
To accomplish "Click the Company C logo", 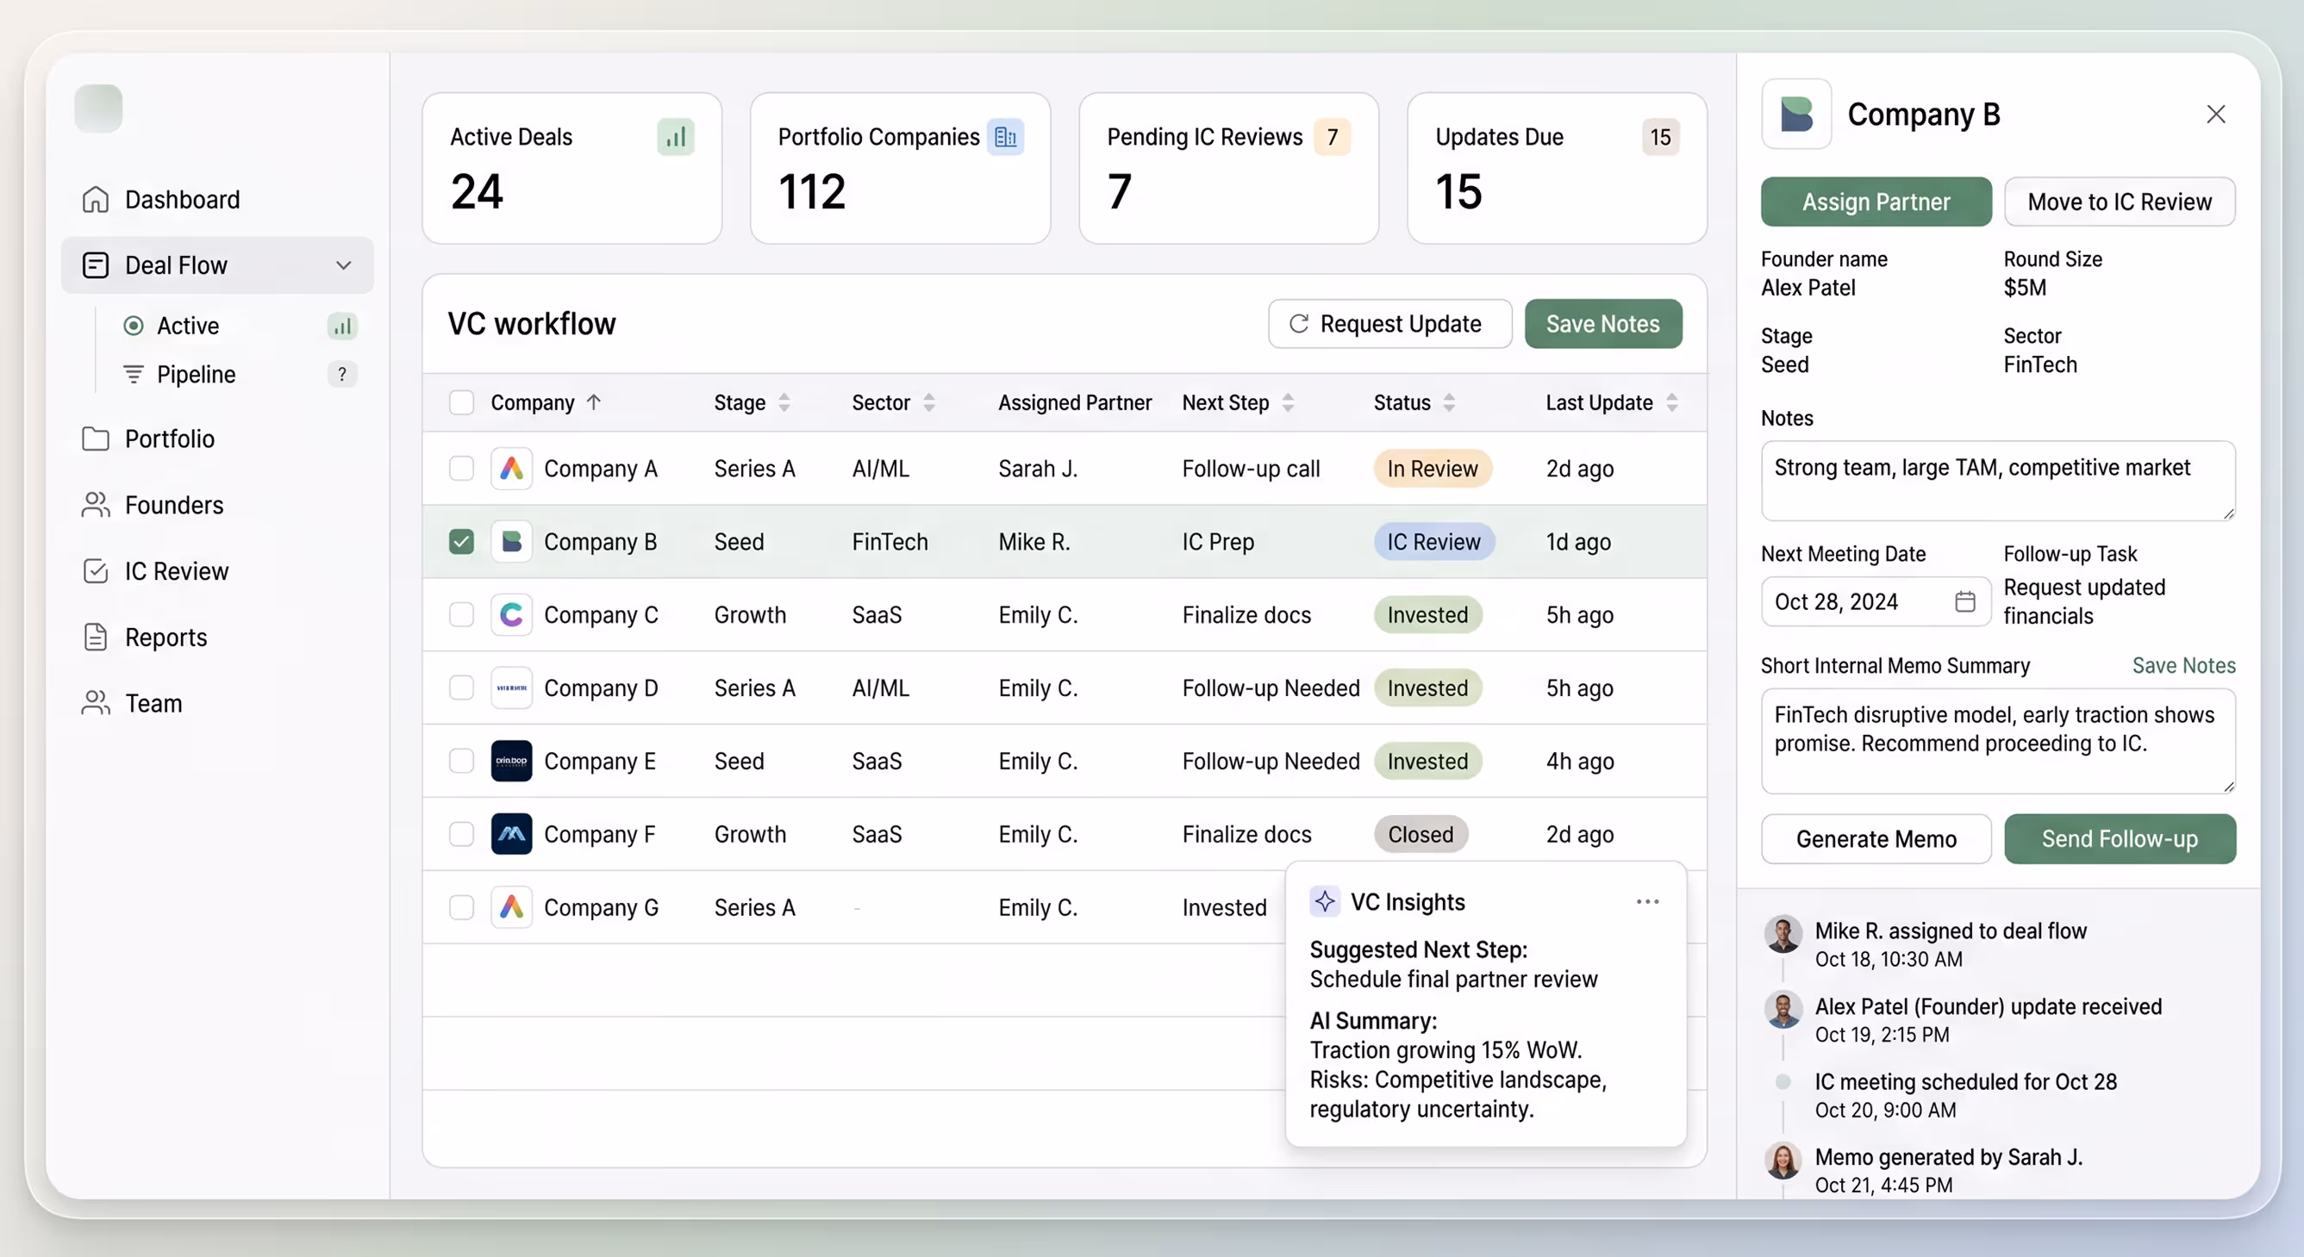I will [x=512, y=615].
